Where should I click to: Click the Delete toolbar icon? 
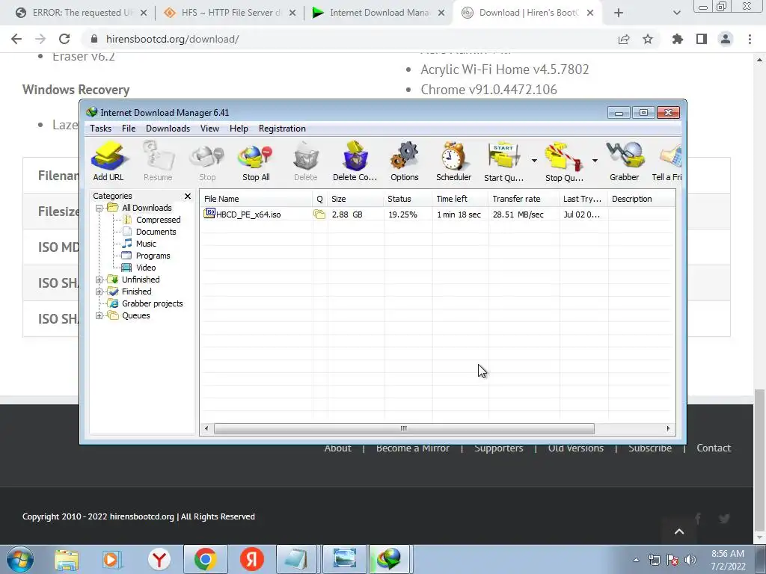point(306,161)
